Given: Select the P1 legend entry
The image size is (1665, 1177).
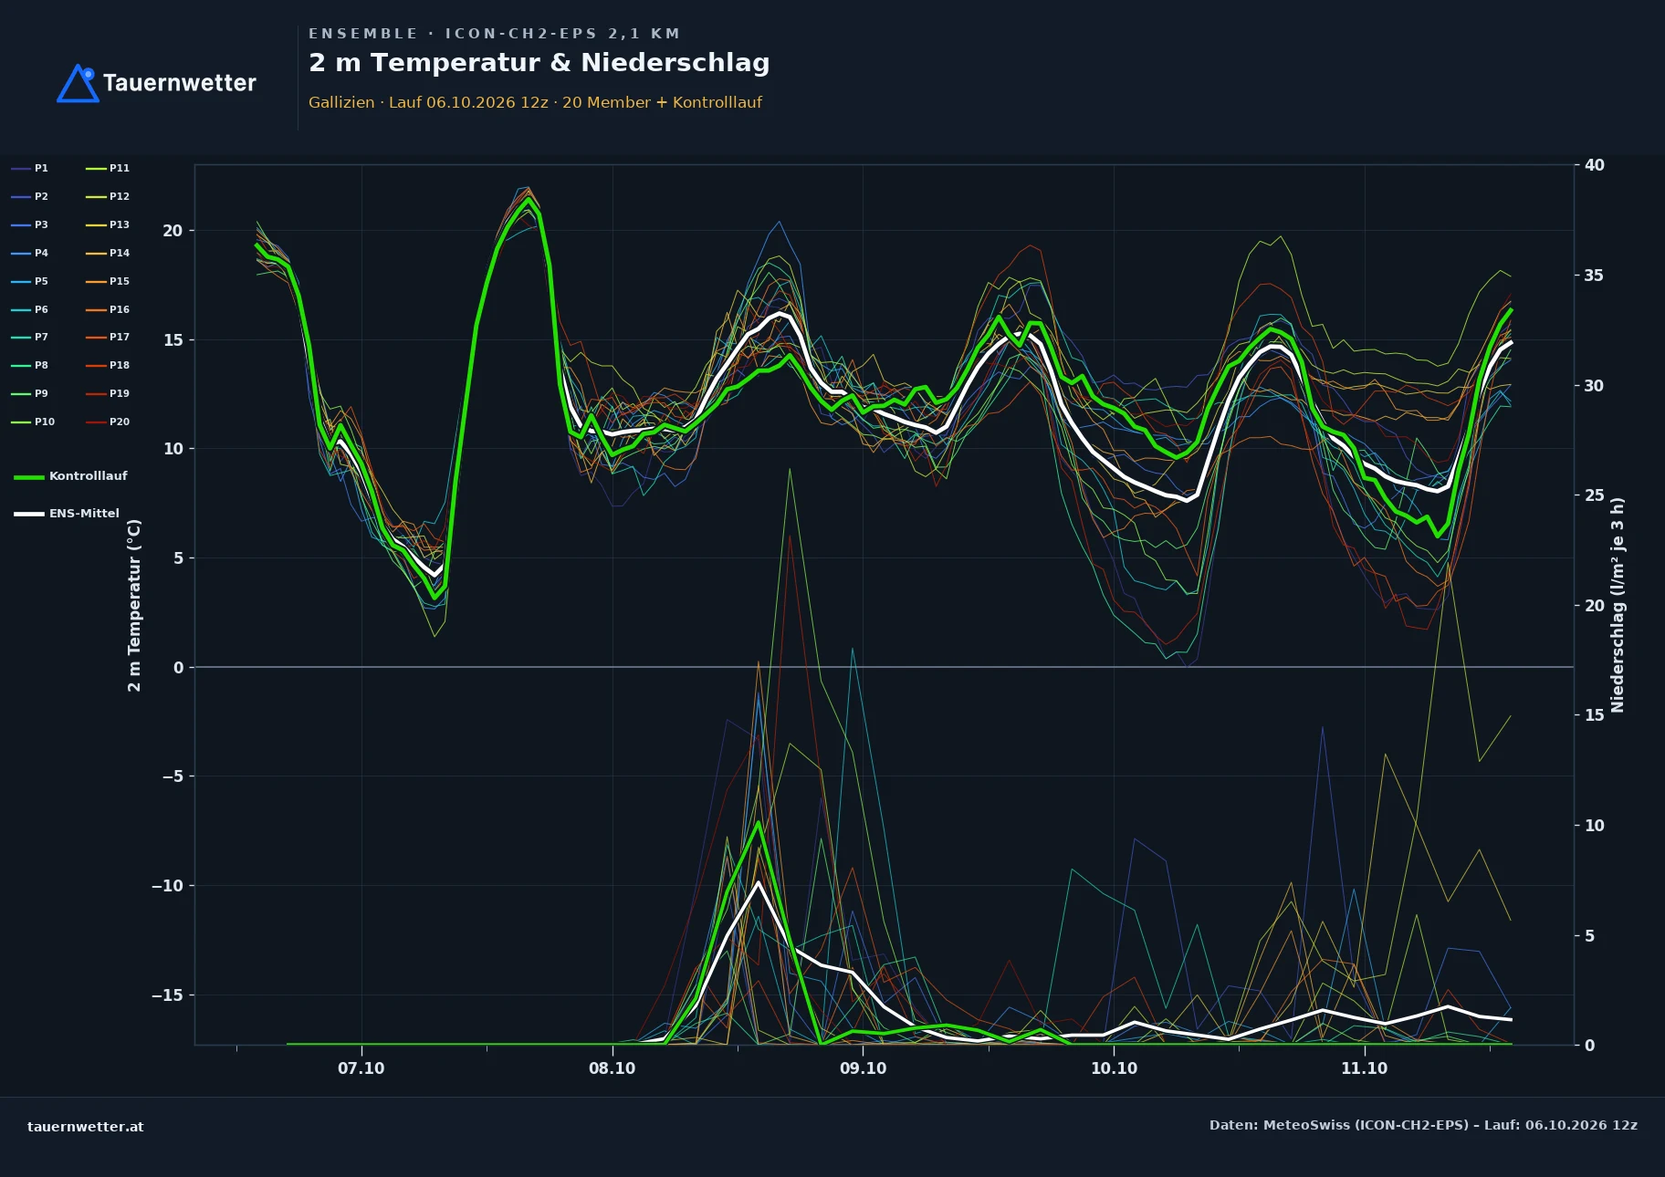Looking at the screenshot, I should pos(30,168).
